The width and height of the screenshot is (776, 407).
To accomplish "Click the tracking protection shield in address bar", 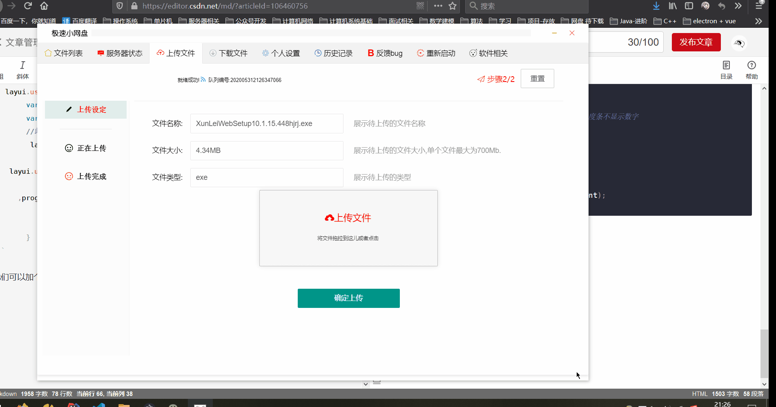I will 119,7.
